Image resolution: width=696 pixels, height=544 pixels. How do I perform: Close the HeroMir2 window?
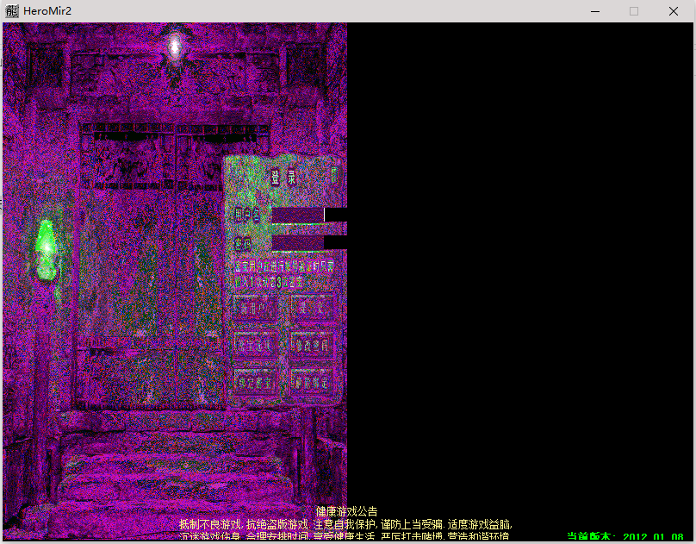673,11
